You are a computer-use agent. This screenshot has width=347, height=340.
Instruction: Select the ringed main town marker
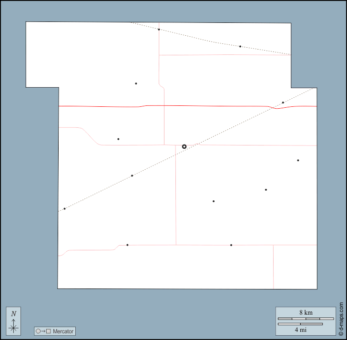pyautogui.click(x=184, y=146)
